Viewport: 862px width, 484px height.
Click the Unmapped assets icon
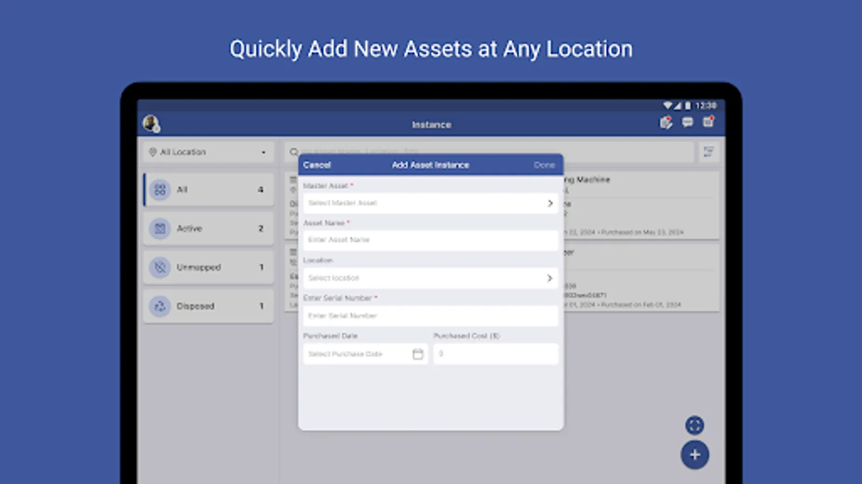point(159,267)
